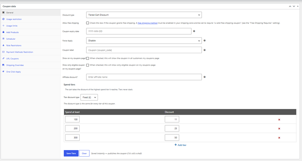This screenshot has height=161, width=302.
Task: Switch to Usage restriction tab
Action: click(31, 19)
